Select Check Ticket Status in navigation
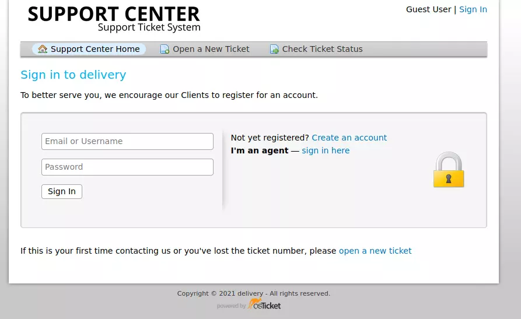521x319 pixels. (322, 50)
